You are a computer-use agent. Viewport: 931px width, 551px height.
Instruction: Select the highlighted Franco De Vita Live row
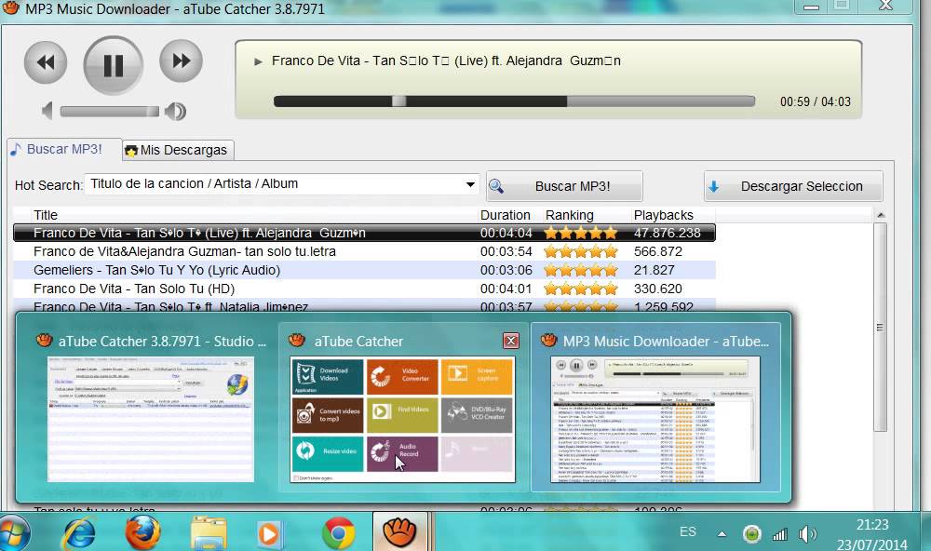click(x=364, y=233)
